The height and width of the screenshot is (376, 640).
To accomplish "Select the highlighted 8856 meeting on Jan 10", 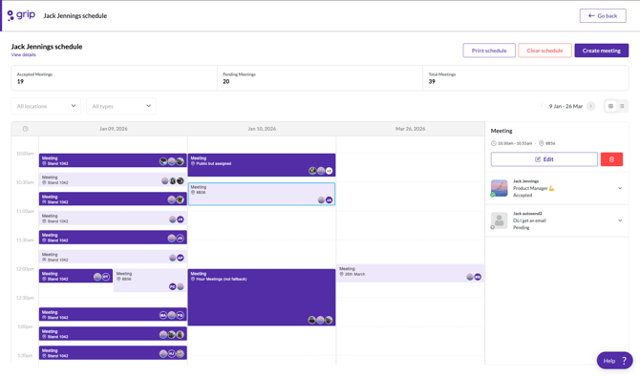I will [x=262, y=194].
